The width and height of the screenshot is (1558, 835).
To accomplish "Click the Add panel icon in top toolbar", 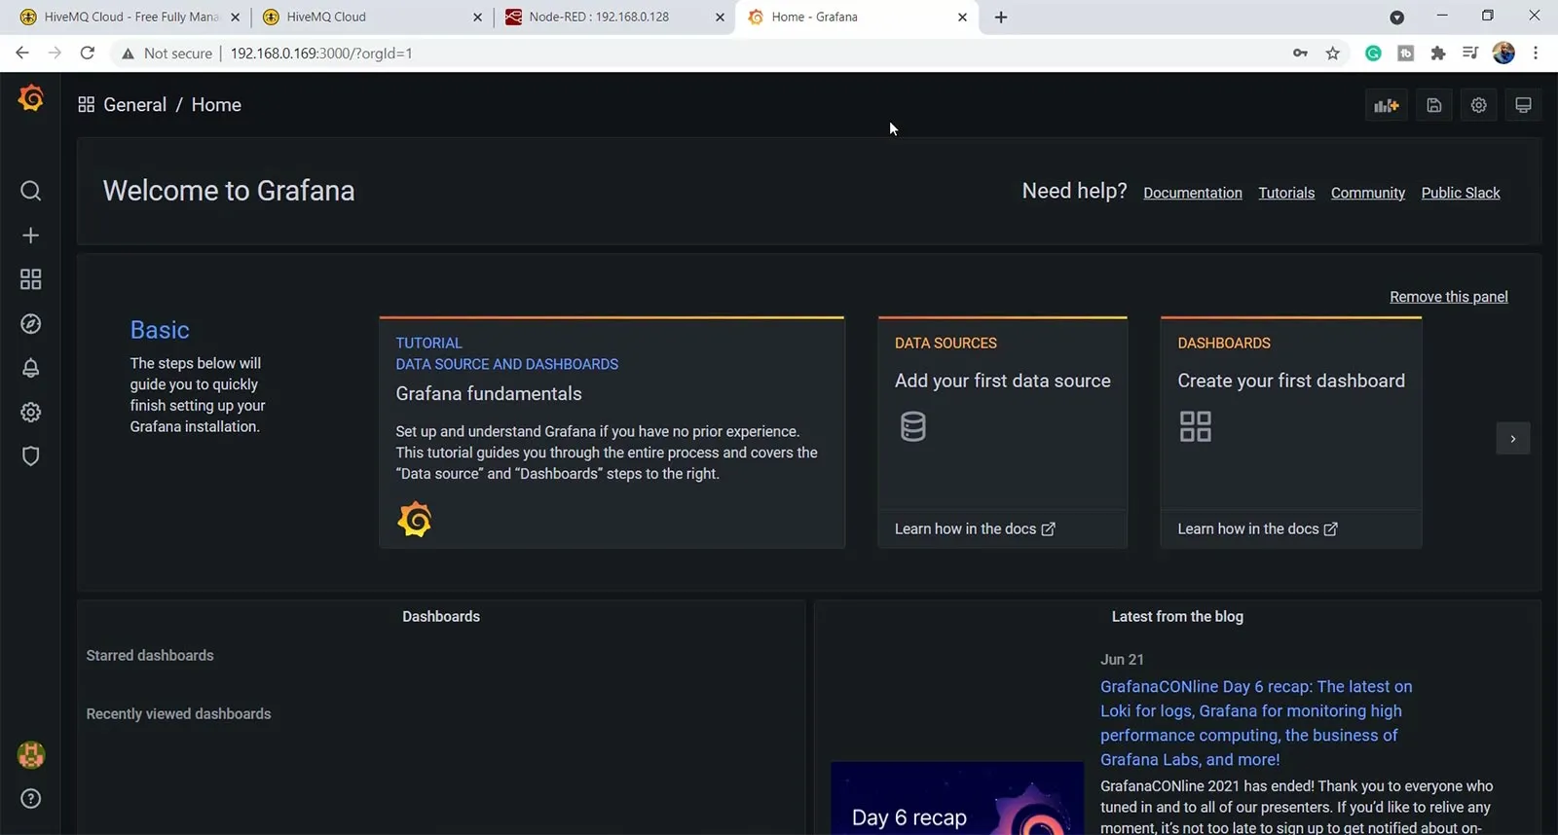I will [1386, 105].
